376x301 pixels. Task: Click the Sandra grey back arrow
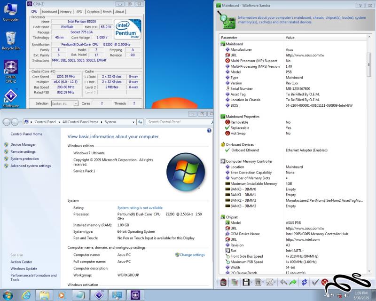(x=283, y=282)
